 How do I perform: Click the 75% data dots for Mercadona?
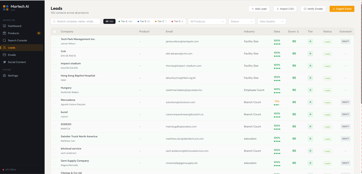[x=277, y=105]
